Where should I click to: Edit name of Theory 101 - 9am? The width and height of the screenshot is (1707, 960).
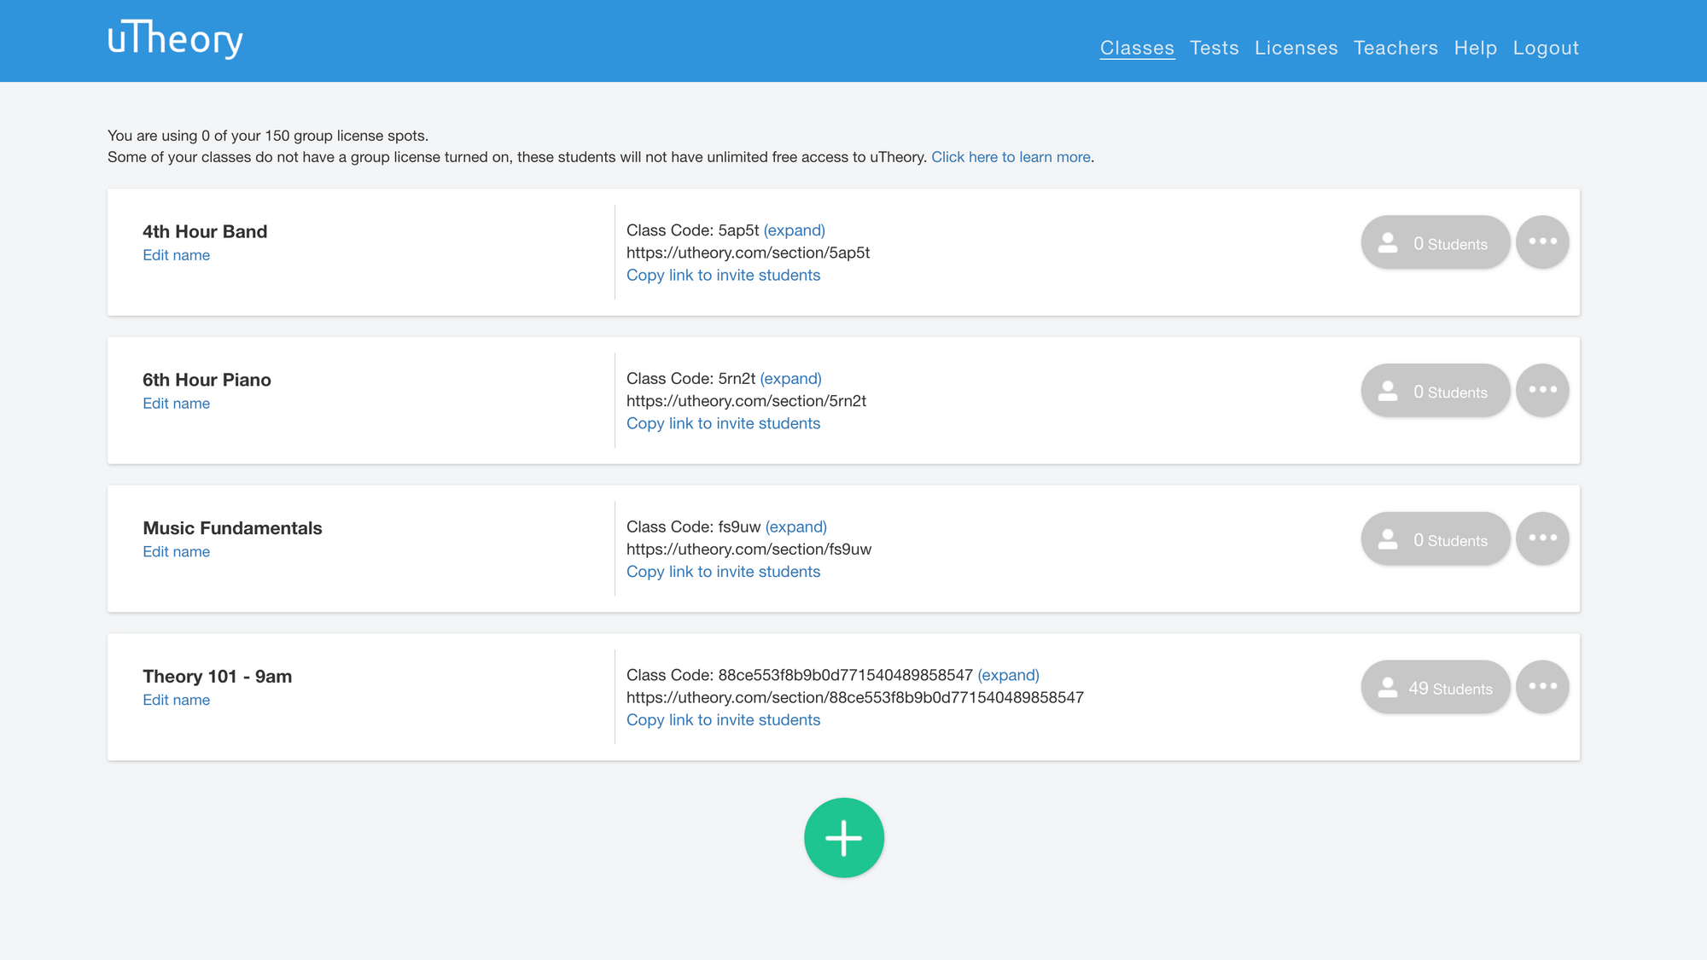176,701
